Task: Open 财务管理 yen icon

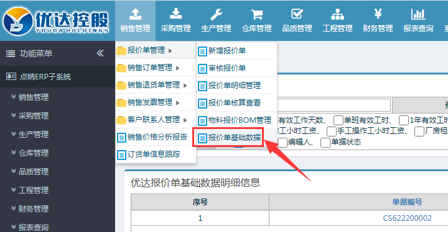Action: click(x=378, y=14)
